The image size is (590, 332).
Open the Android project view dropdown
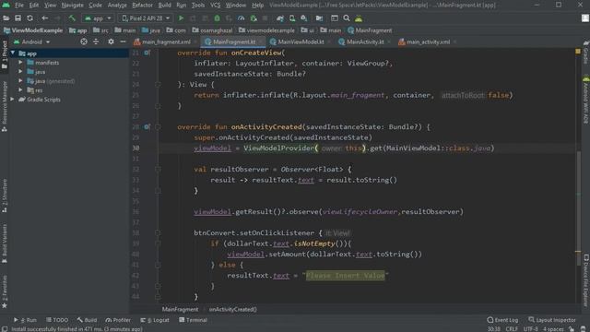pos(32,41)
